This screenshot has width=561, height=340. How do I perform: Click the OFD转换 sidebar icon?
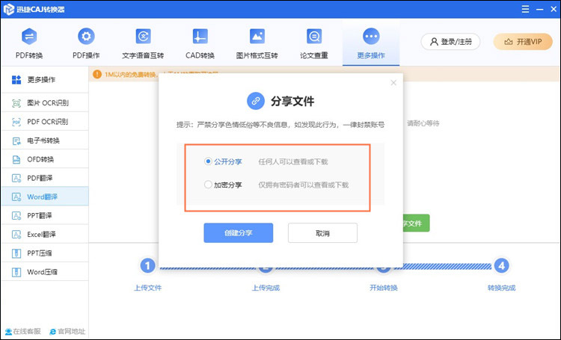pos(16,159)
